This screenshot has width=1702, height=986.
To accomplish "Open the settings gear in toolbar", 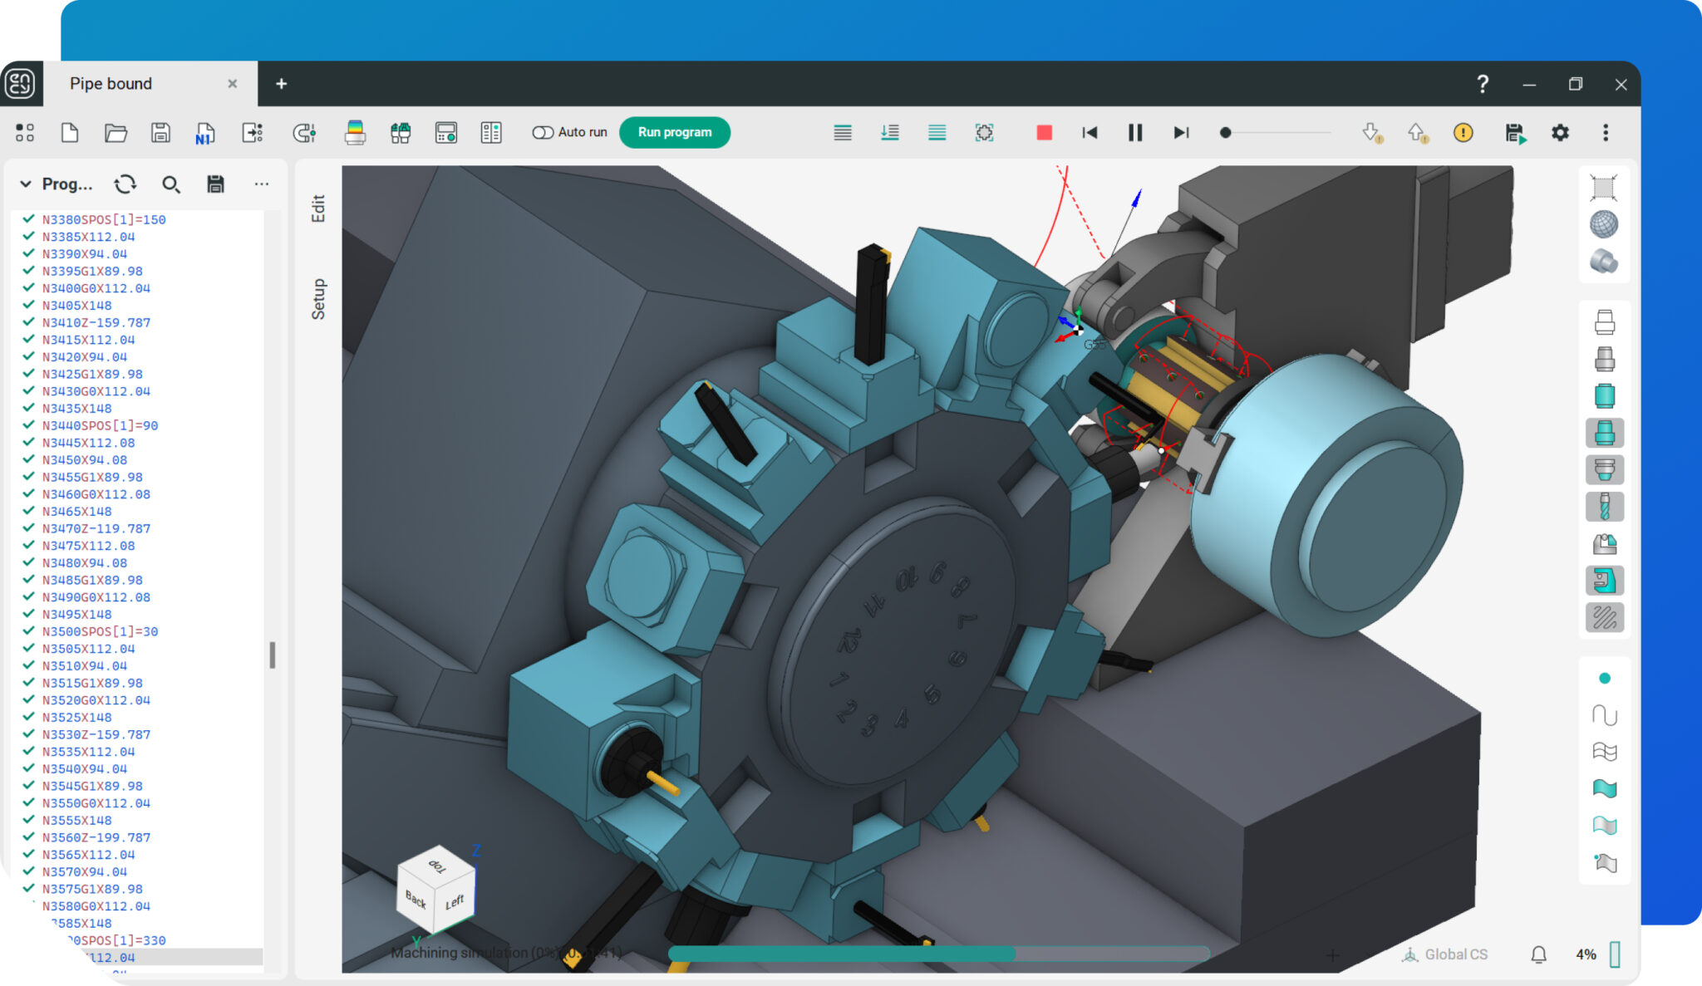I will tap(1560, 133).
